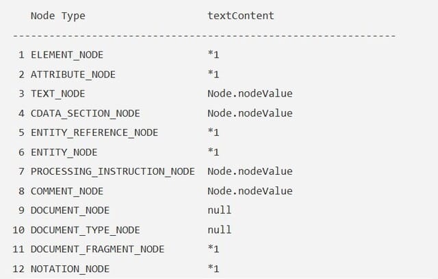Click the DOCUMENT_TYPE_NODE entry
438x279 pixels.
point(85,230)
